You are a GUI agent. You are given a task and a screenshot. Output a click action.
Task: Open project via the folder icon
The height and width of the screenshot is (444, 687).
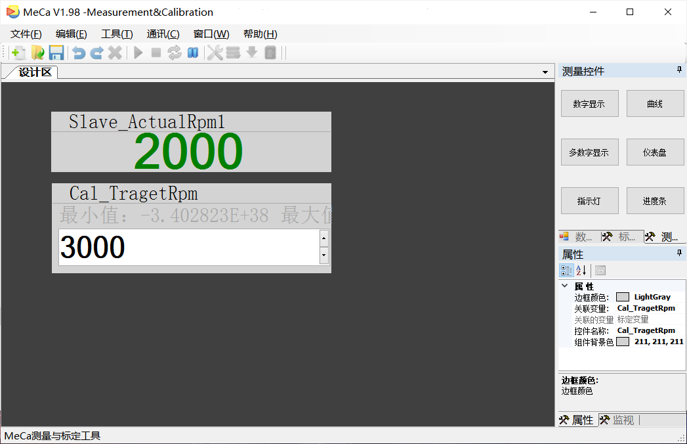pyautogui.click(x=37, y=53)
